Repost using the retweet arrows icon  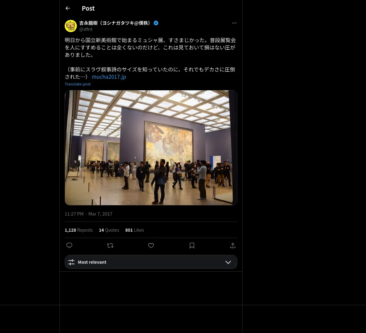(x=110, y=245)
